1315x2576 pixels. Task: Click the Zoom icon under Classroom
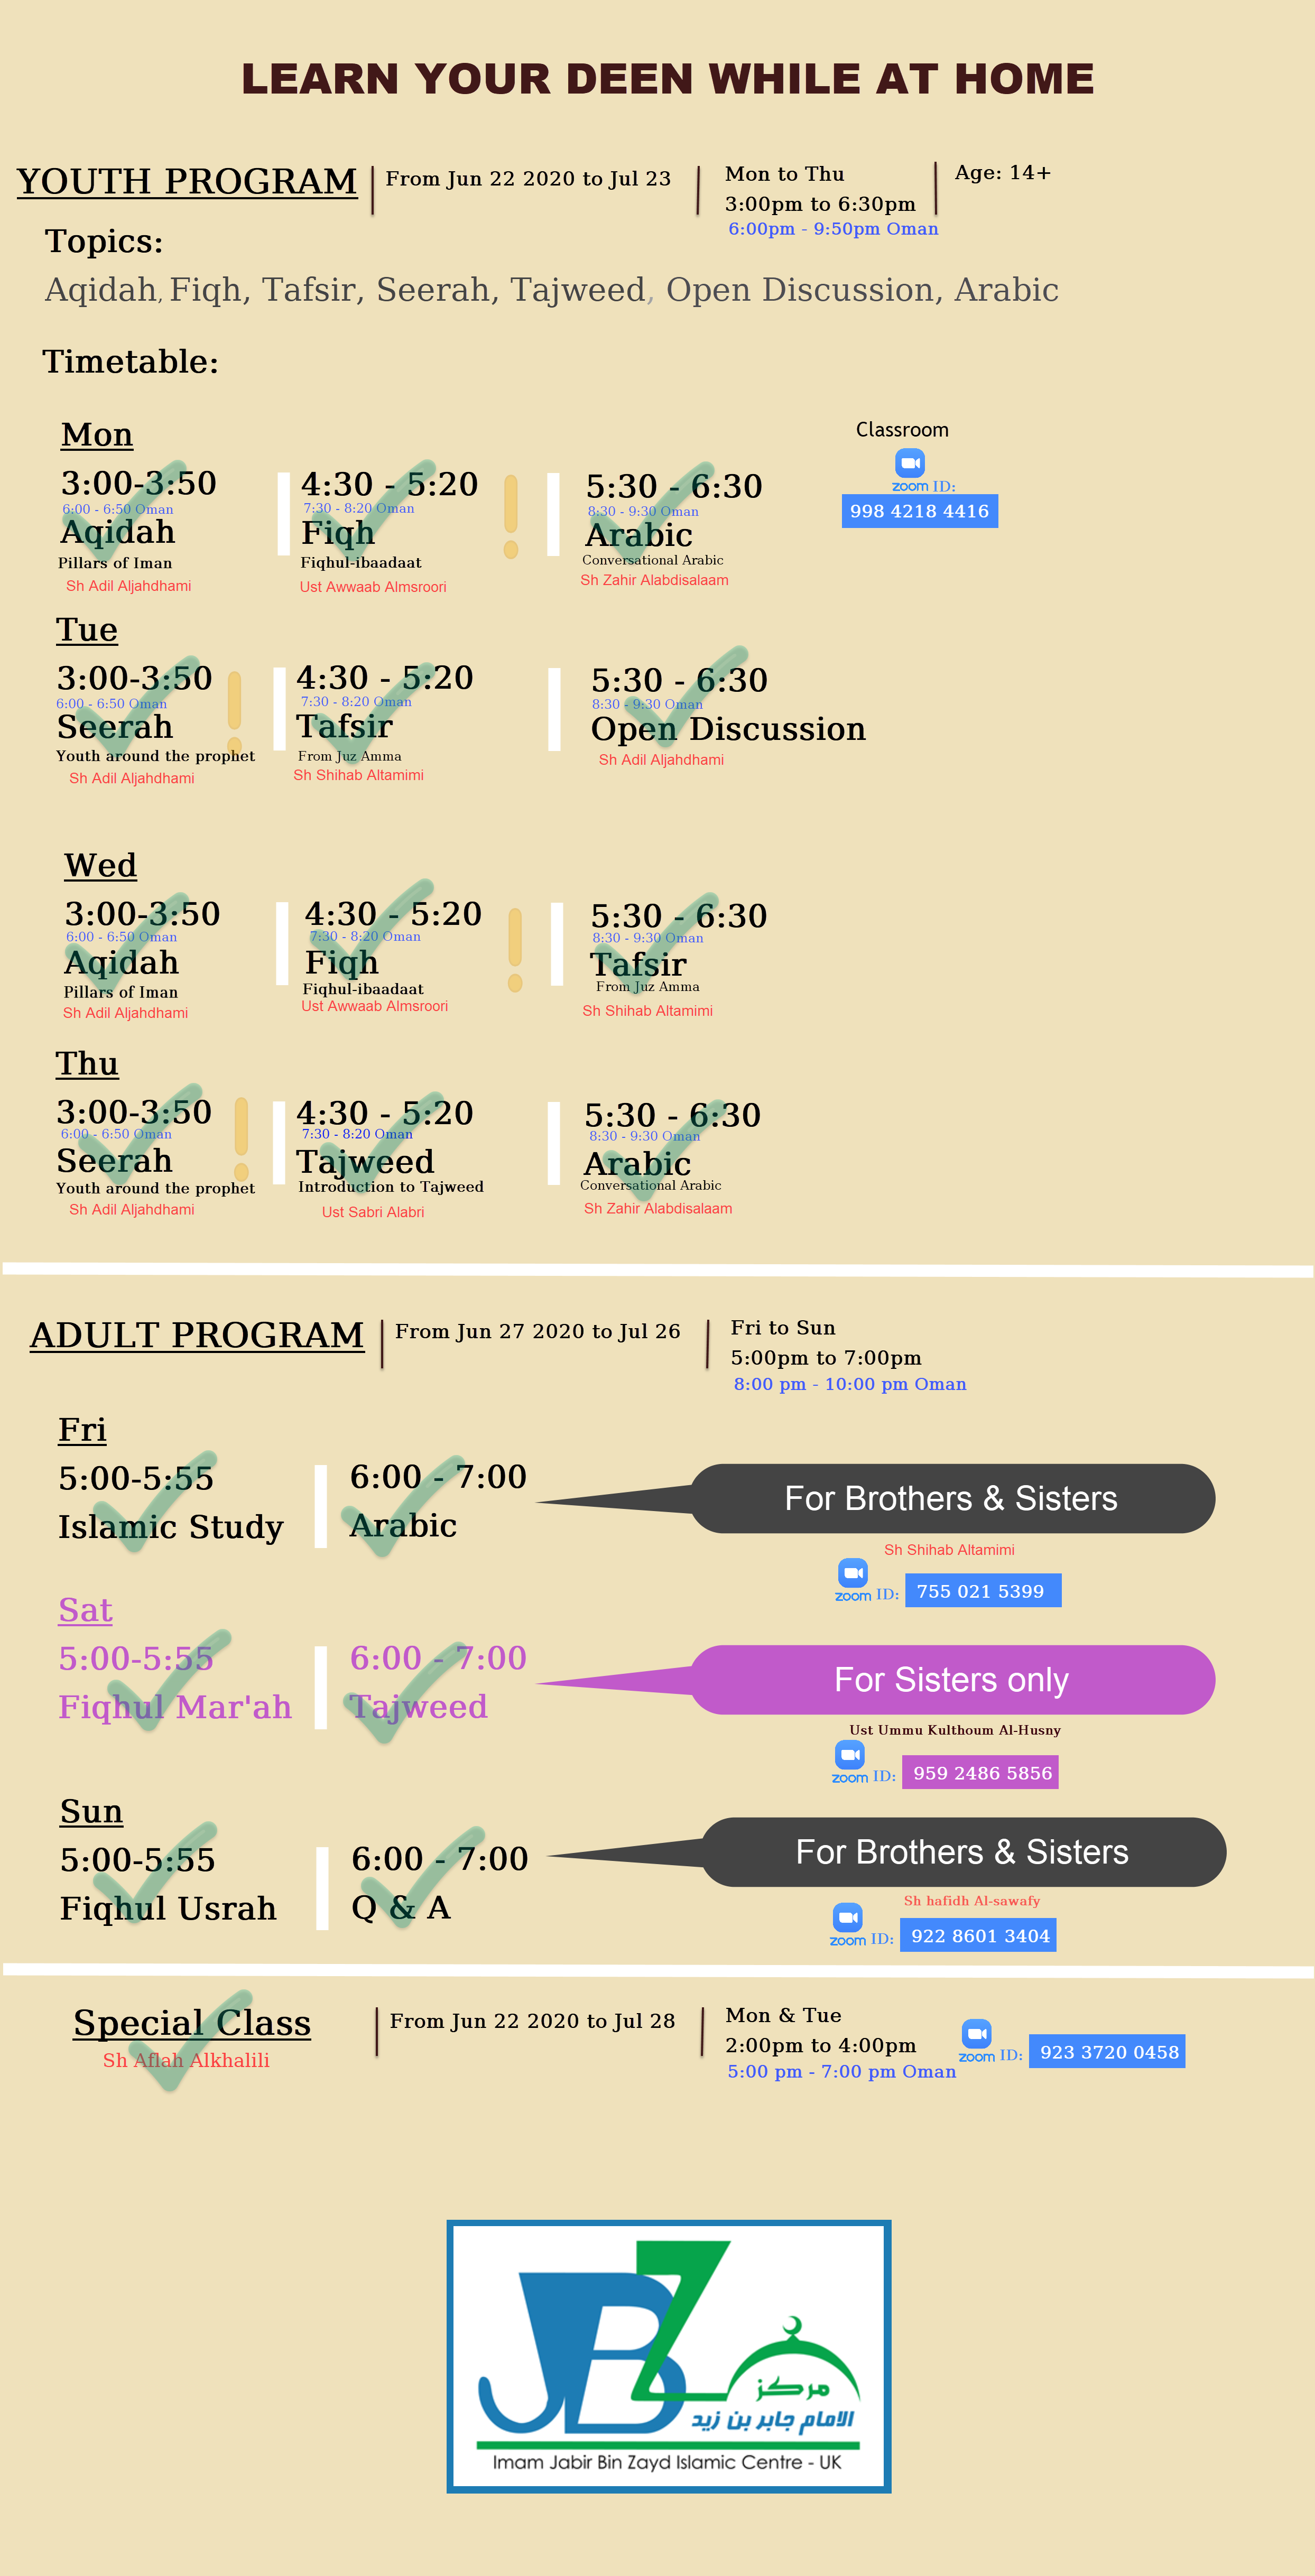[909, 463]
